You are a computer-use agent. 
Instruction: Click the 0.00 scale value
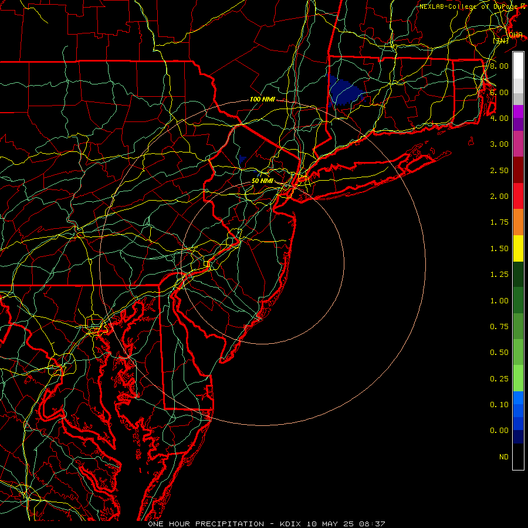tap(499, 431)
